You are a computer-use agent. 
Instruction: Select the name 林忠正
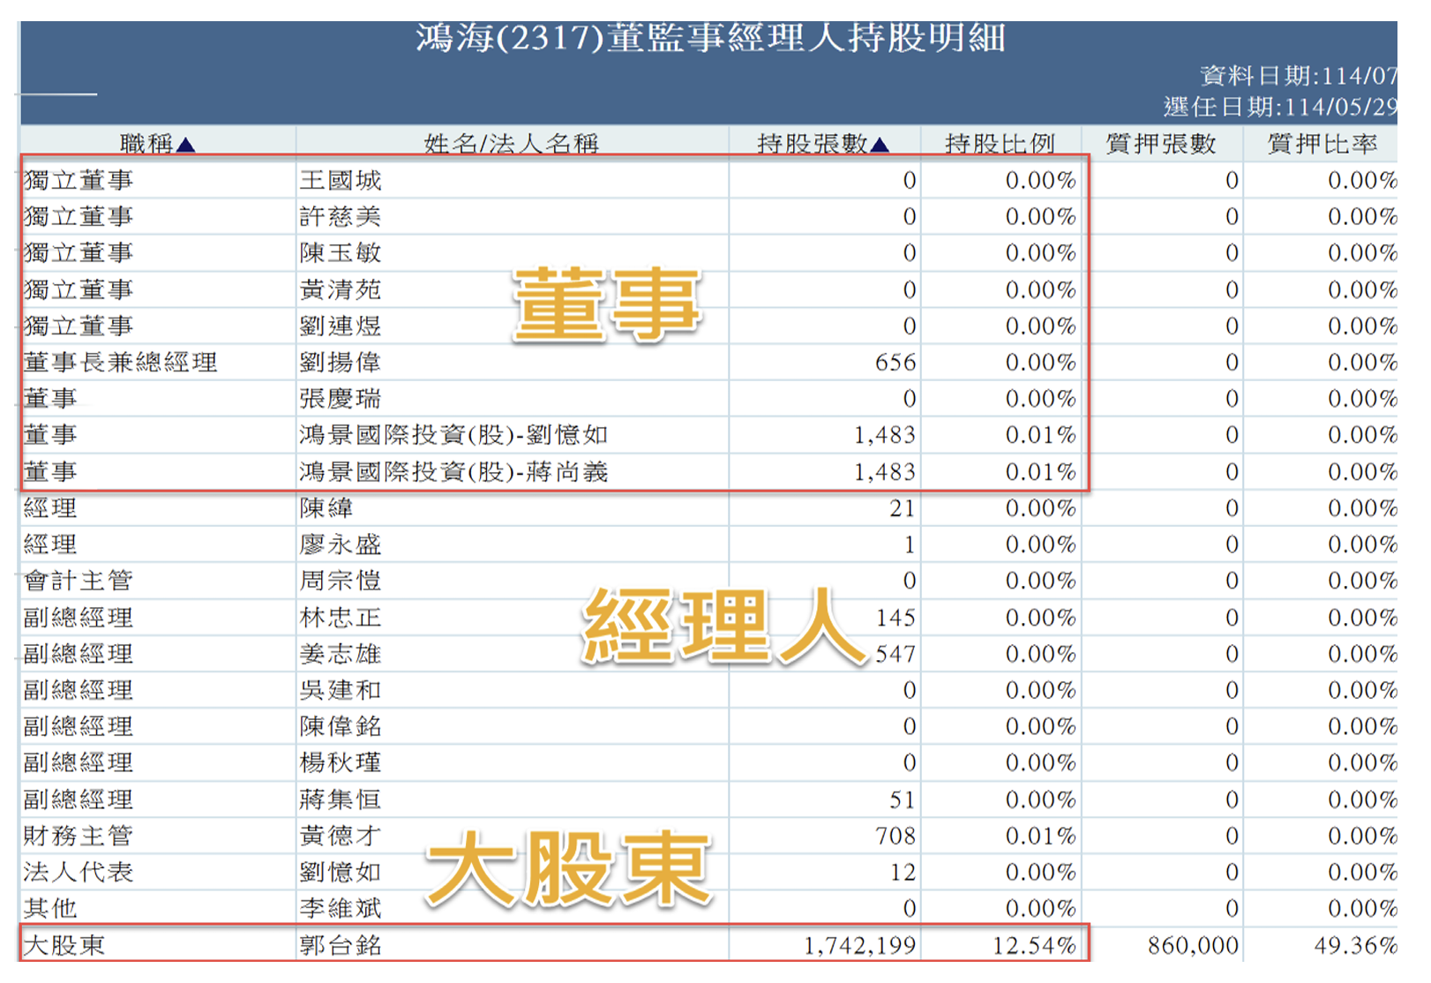[340, 618]
